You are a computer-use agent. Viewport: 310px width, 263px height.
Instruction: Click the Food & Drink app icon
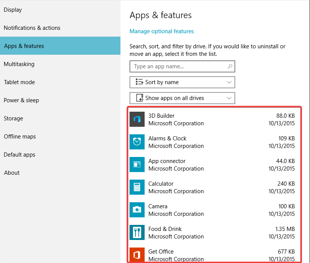coord(137,232)
